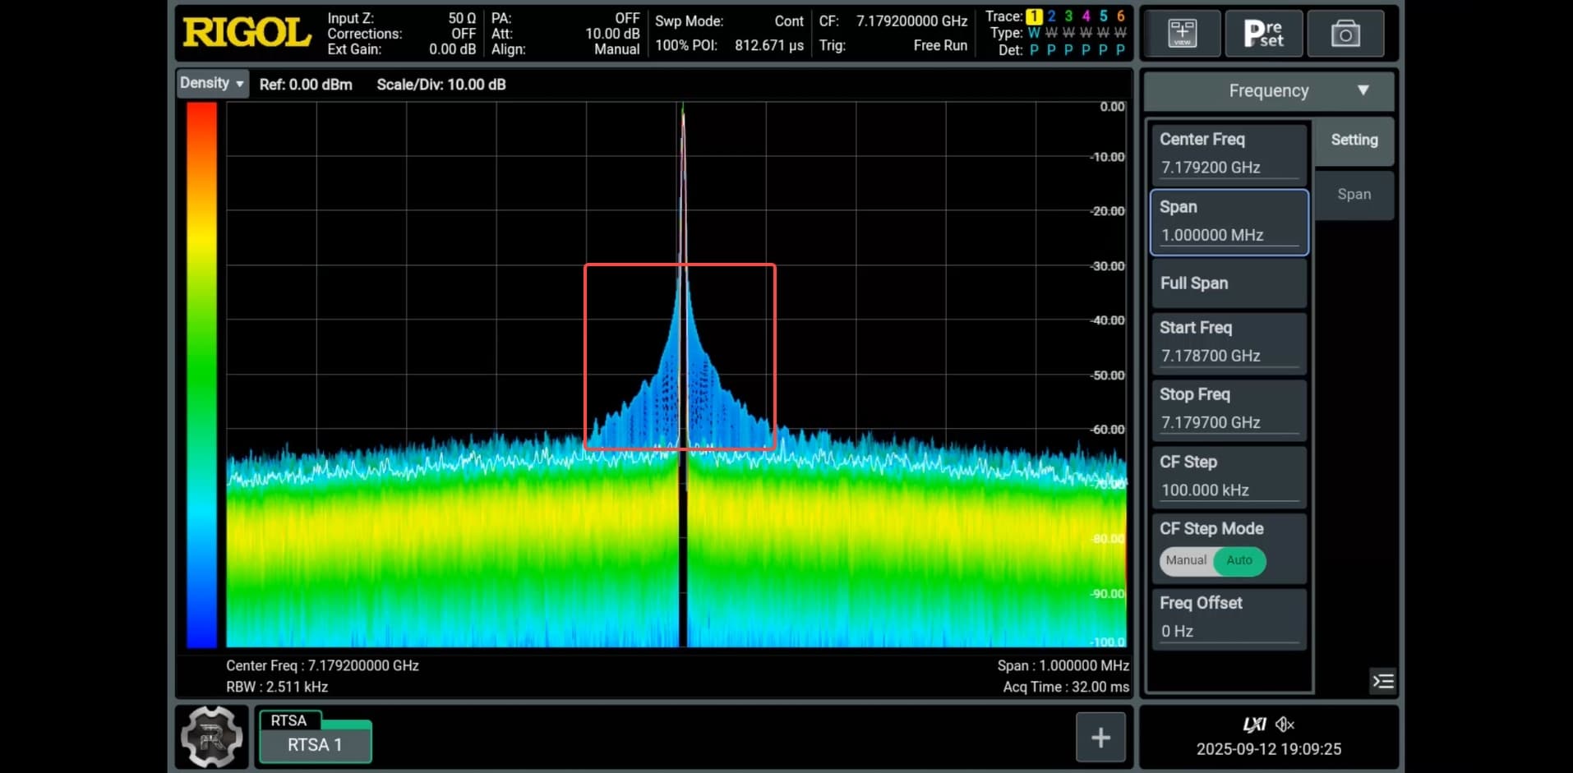Click the muted speaker icon
Image resolution: width=1573 pixels, height=773 pixels.
pos(1285,725)
